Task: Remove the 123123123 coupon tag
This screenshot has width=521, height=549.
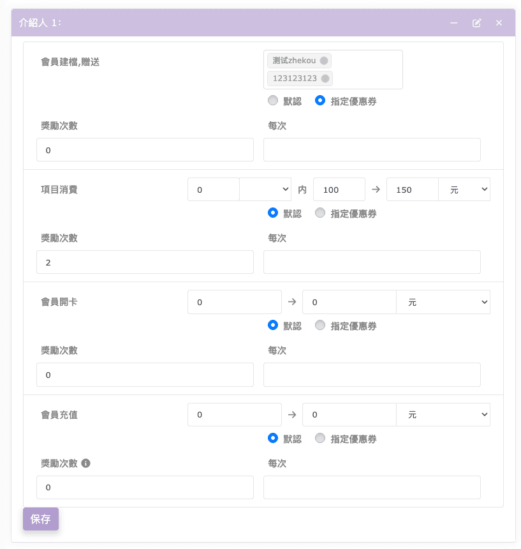Action: (x=325, y=79)
